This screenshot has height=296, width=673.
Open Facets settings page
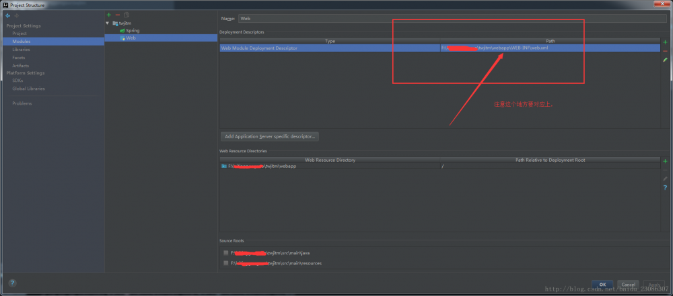(x=18, y=58)
